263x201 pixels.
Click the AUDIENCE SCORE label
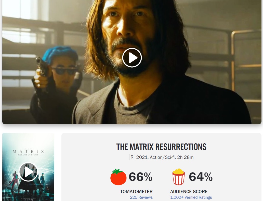click(189, 191)
